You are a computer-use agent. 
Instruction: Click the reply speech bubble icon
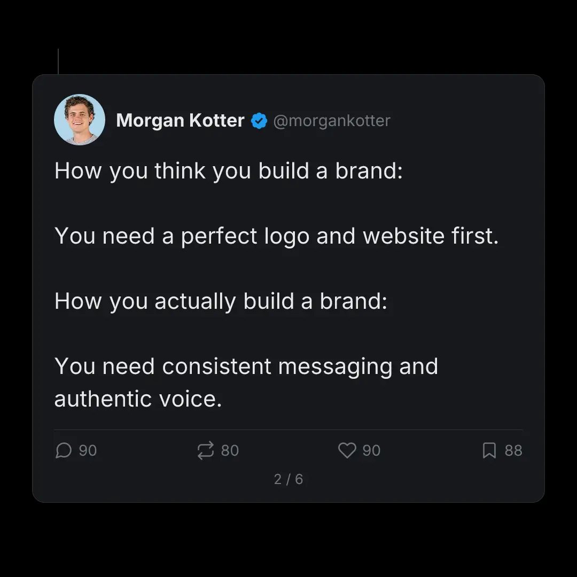tap(63, 451)
